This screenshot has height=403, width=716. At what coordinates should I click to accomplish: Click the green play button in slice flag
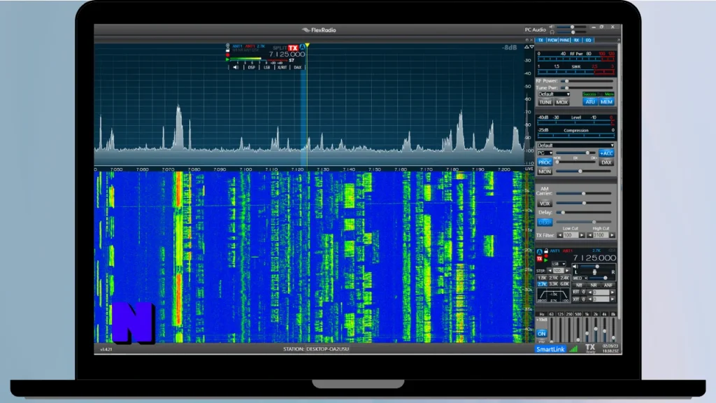[227, 59]
